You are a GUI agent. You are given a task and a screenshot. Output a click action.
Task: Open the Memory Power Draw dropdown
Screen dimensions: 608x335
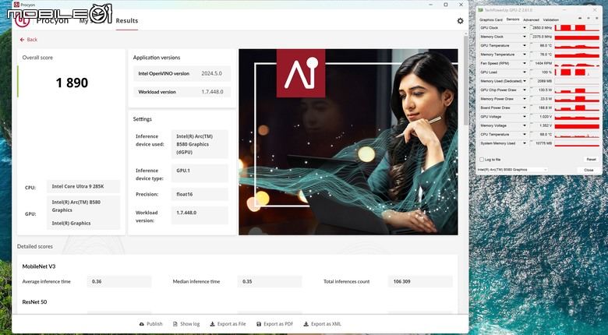tap(525, 99)
